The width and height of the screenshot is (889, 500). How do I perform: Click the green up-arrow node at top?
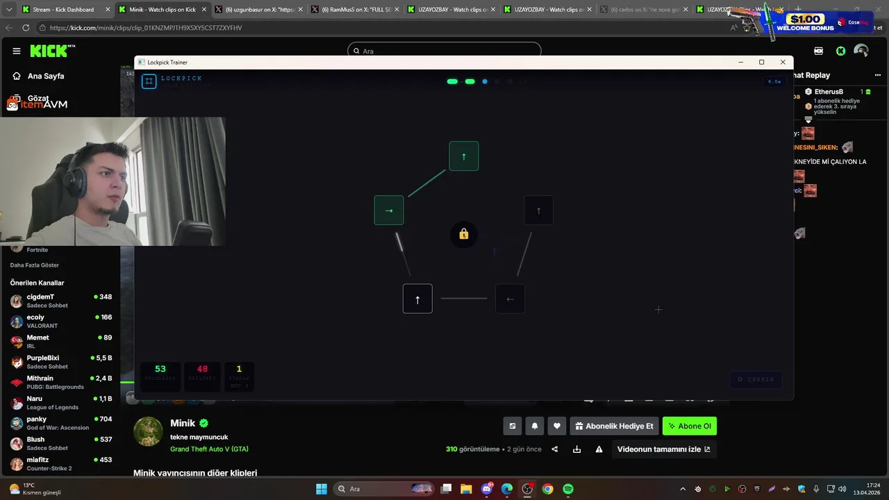464,156
